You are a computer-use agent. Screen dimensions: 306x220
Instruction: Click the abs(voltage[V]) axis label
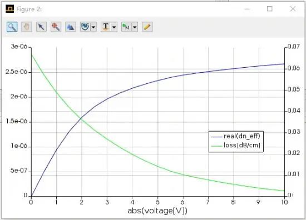click(x=157, y=211)
